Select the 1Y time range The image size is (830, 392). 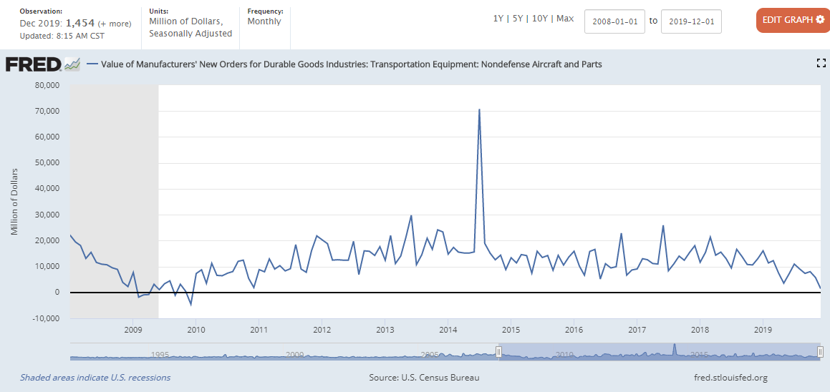click(498, 19)
